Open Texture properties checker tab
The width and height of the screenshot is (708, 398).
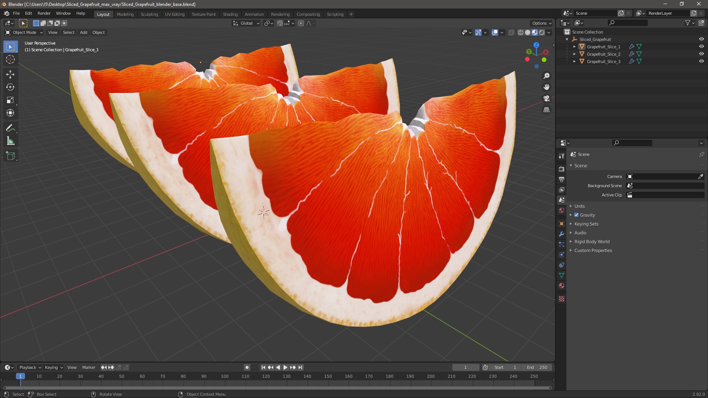[562, 299]
